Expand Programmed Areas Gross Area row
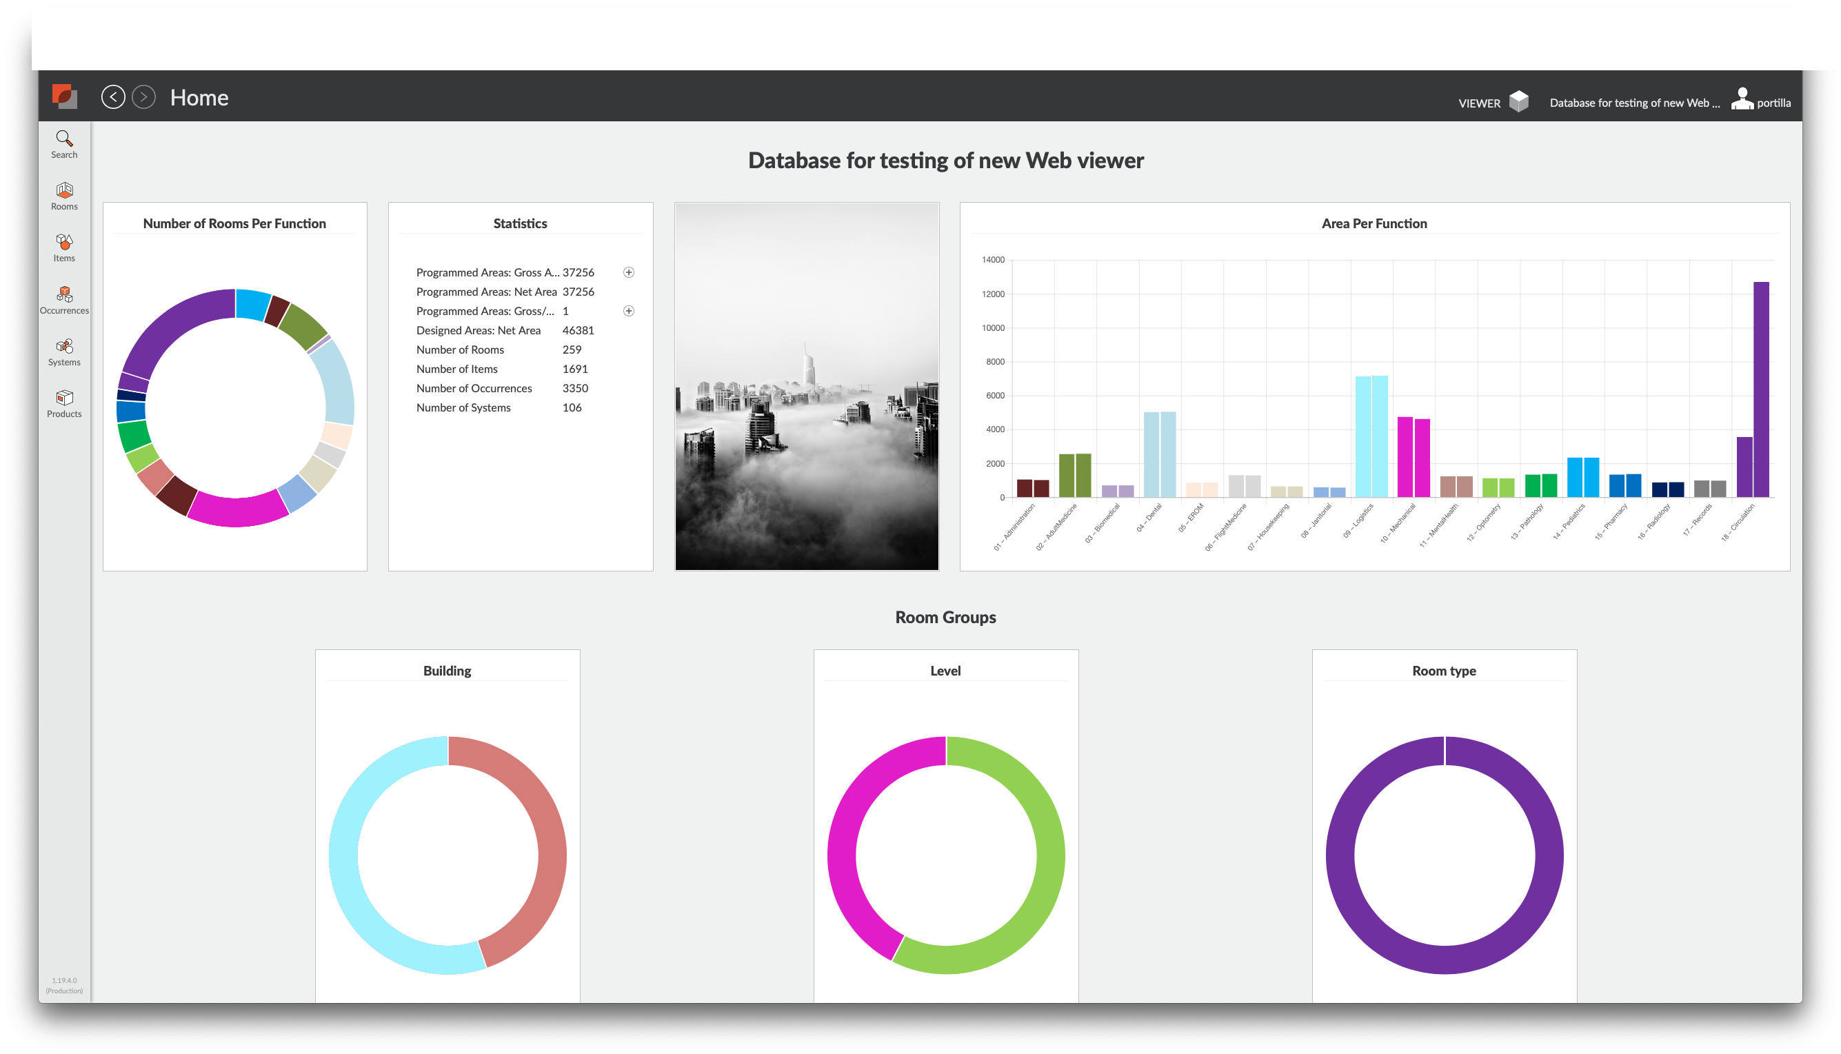1841x1054 pixels. [628, 272]
